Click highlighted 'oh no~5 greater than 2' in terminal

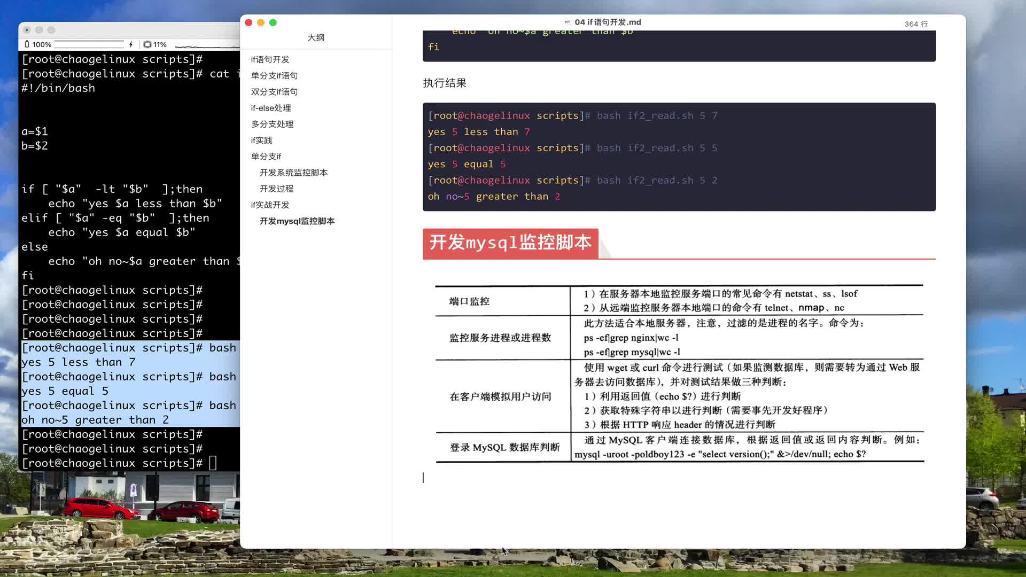[95, 420]
